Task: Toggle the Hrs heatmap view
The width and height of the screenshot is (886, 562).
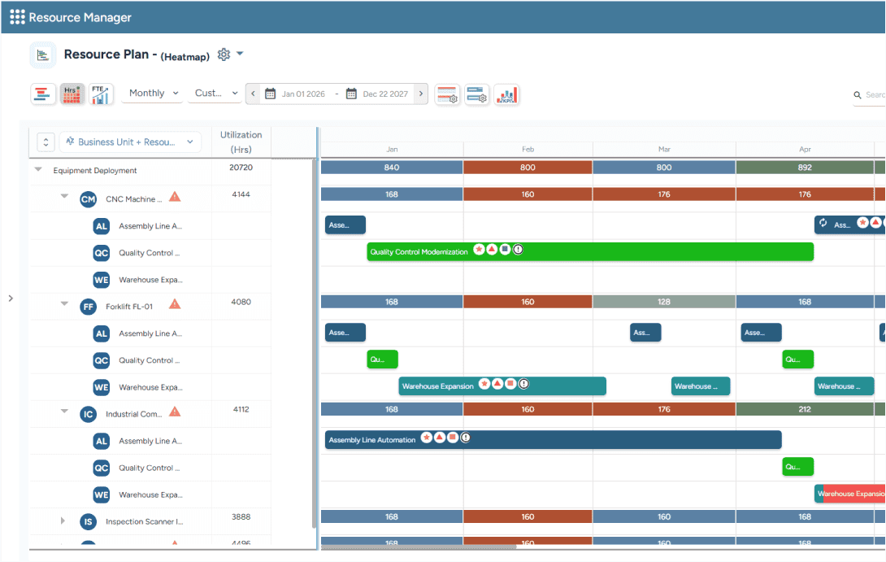Action: tap(72, 94)
